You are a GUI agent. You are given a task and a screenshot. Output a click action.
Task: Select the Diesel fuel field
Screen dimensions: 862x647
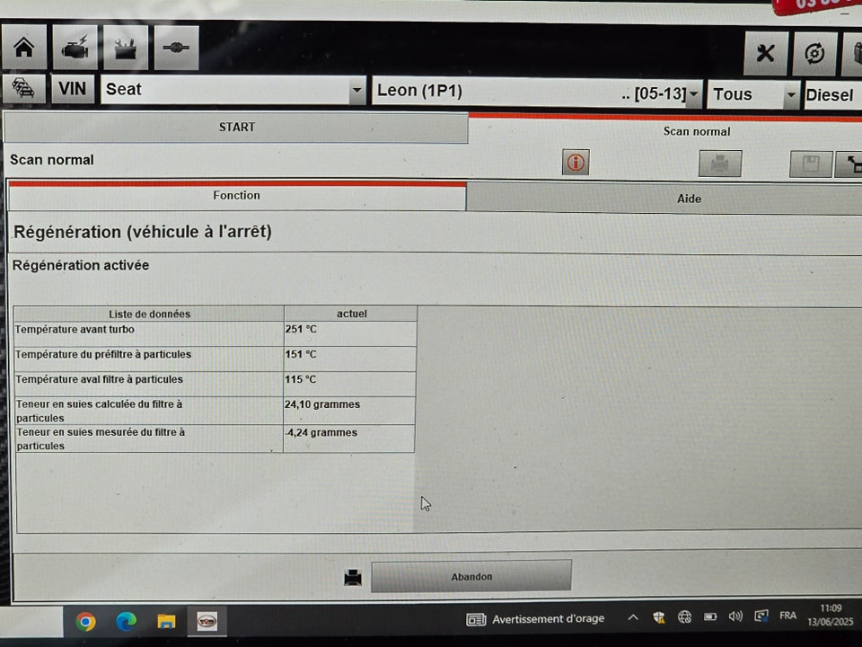coord(832,95)
